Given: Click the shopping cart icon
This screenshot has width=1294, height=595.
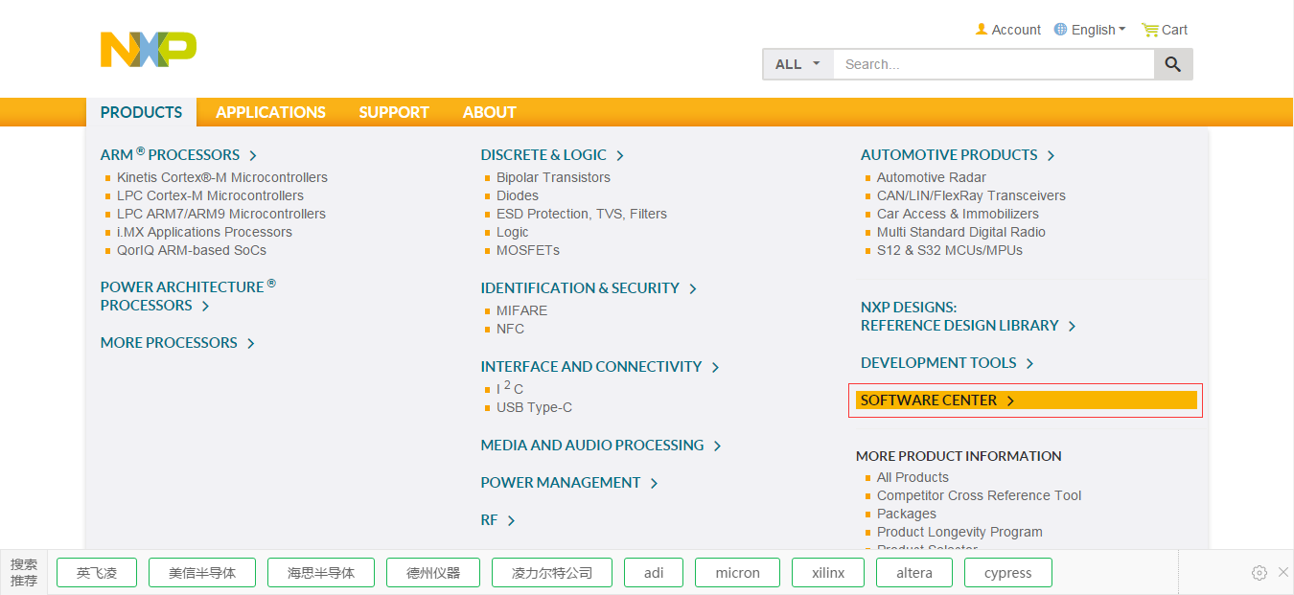Looking at the screenshot, I should (x=1150, y=30).
